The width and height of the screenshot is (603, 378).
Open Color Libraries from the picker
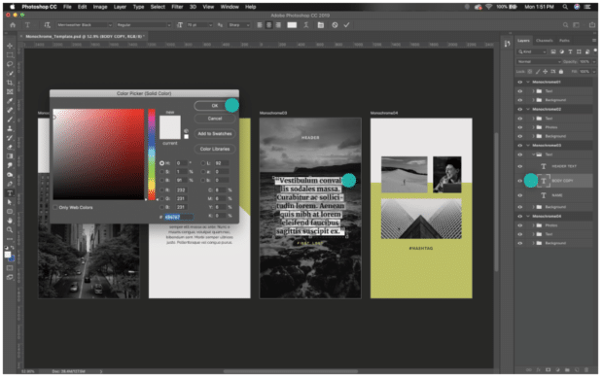(x=215, y=149)
